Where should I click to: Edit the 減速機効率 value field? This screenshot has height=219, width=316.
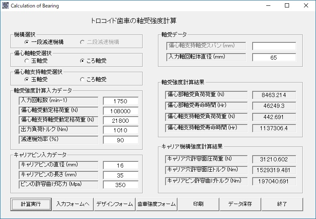120,140
